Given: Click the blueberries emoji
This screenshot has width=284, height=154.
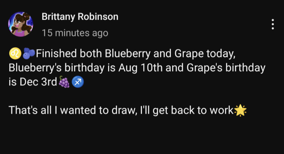Looking at the screenshot, I should [x=29, y=53].
